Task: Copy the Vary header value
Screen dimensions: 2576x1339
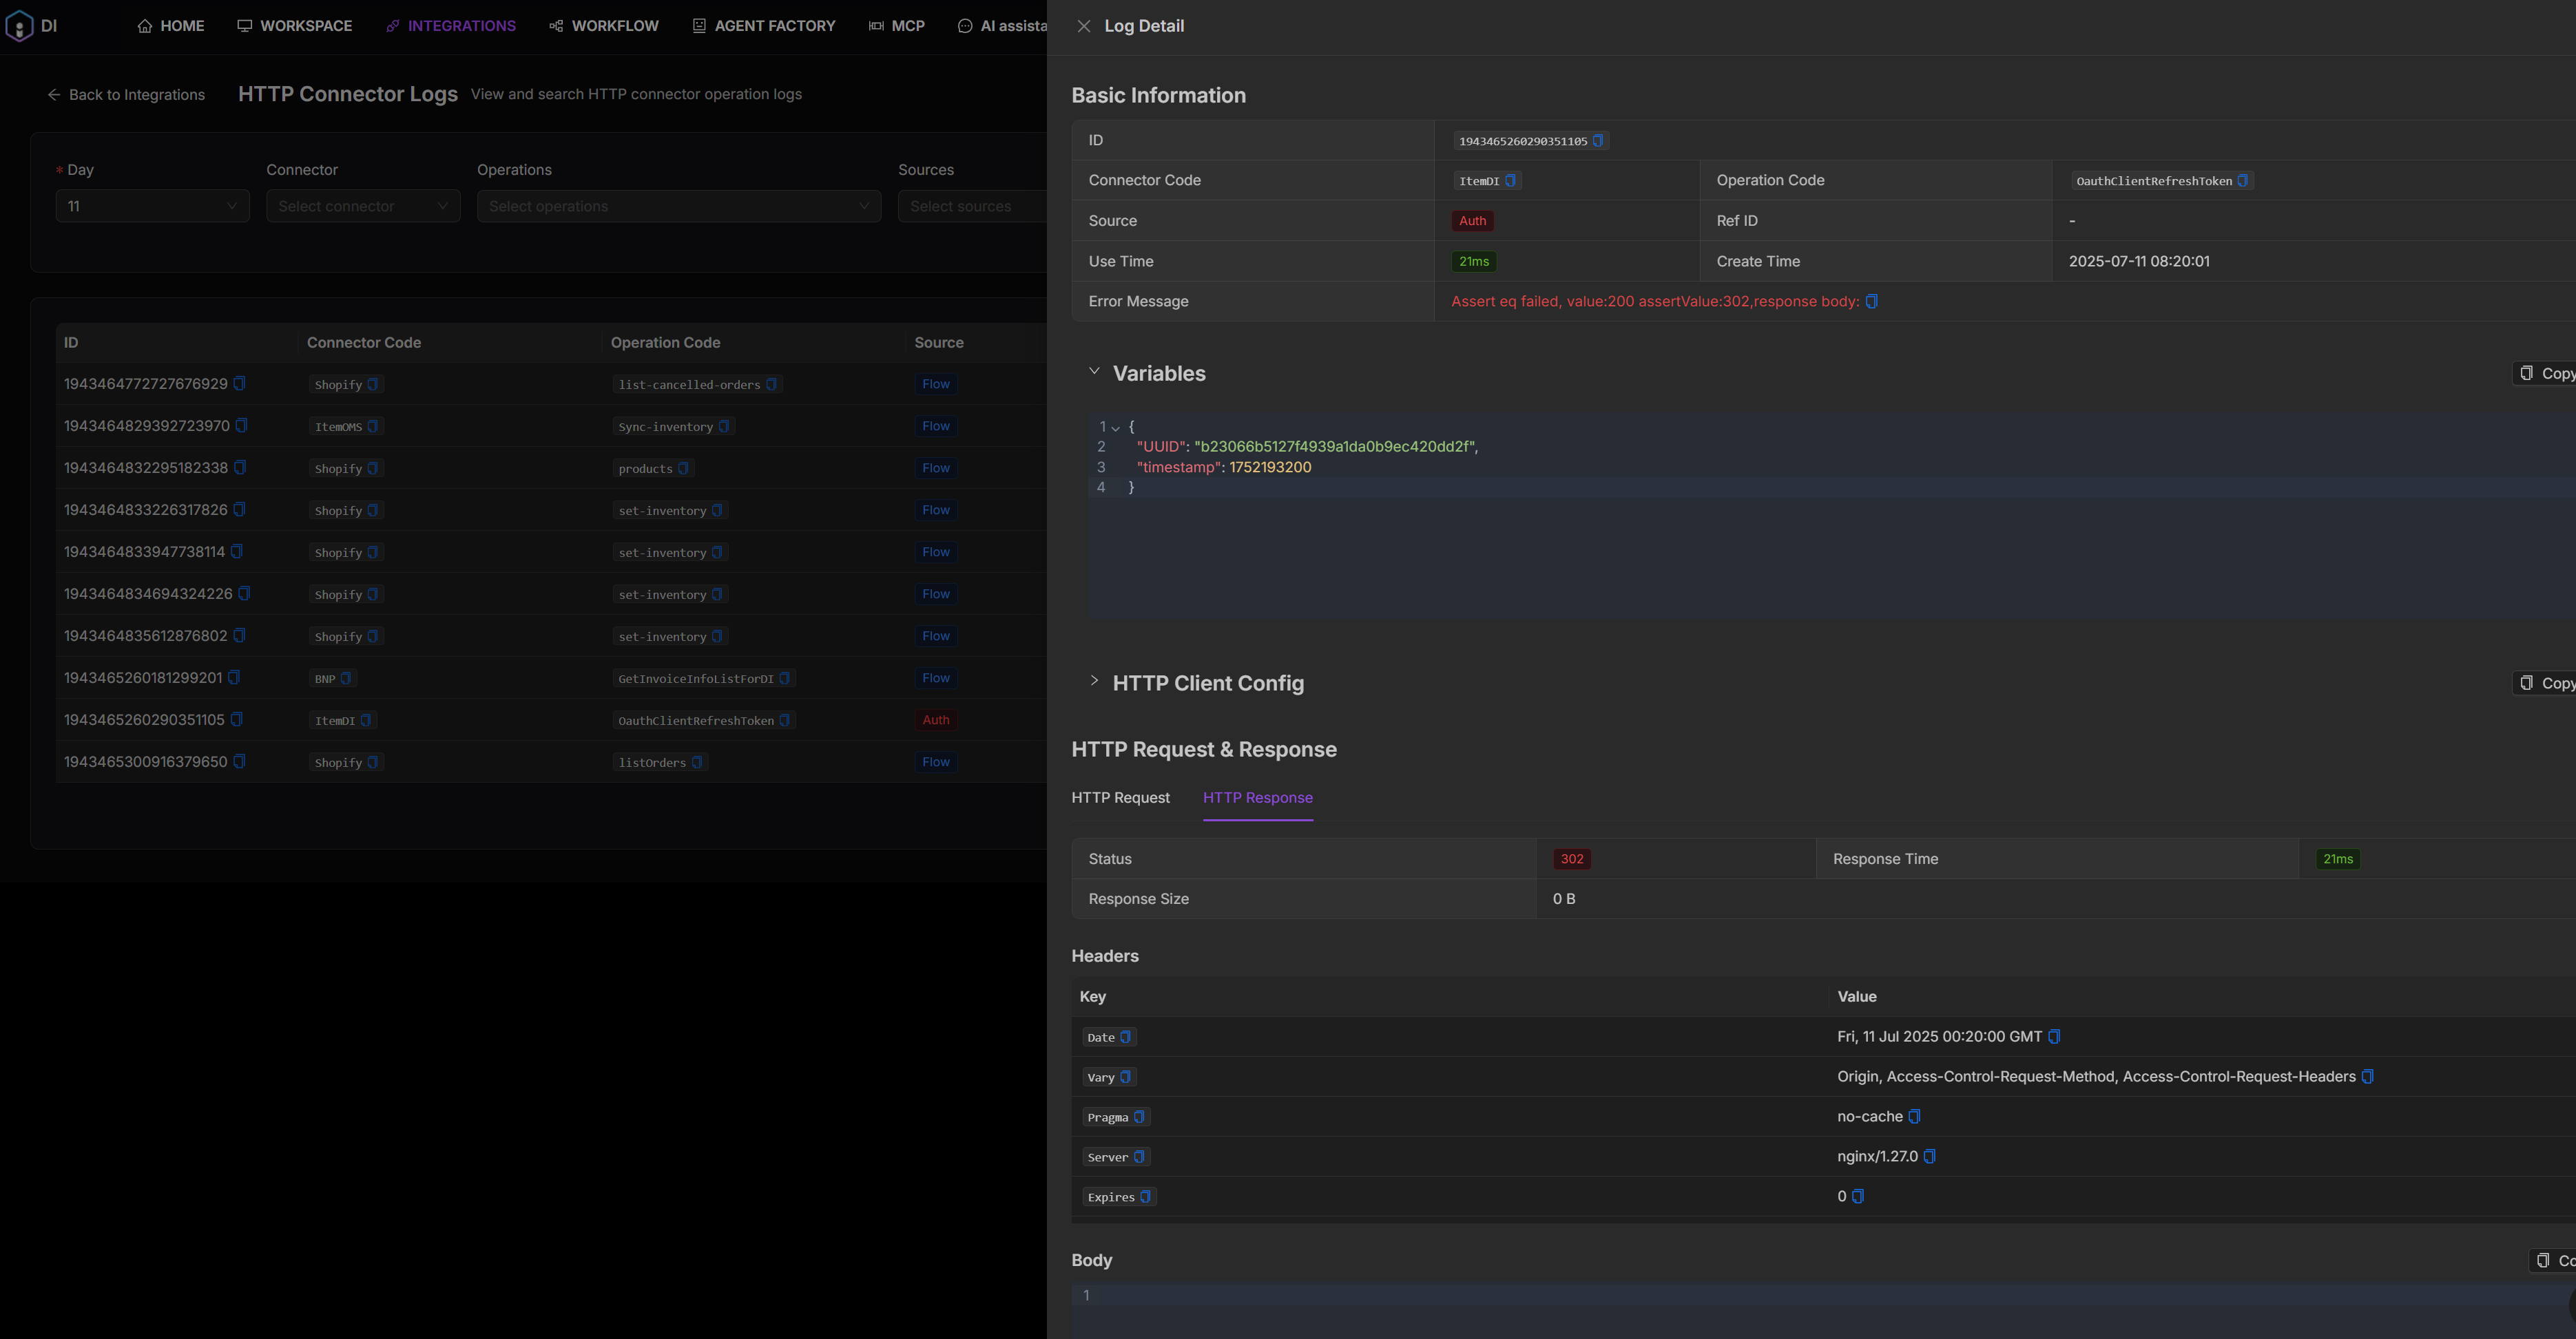Action: coord(2367,1077)
